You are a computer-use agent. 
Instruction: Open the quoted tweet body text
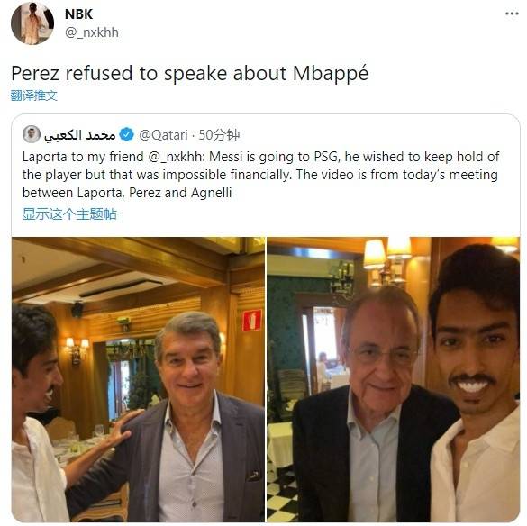[x=261, y=175]
